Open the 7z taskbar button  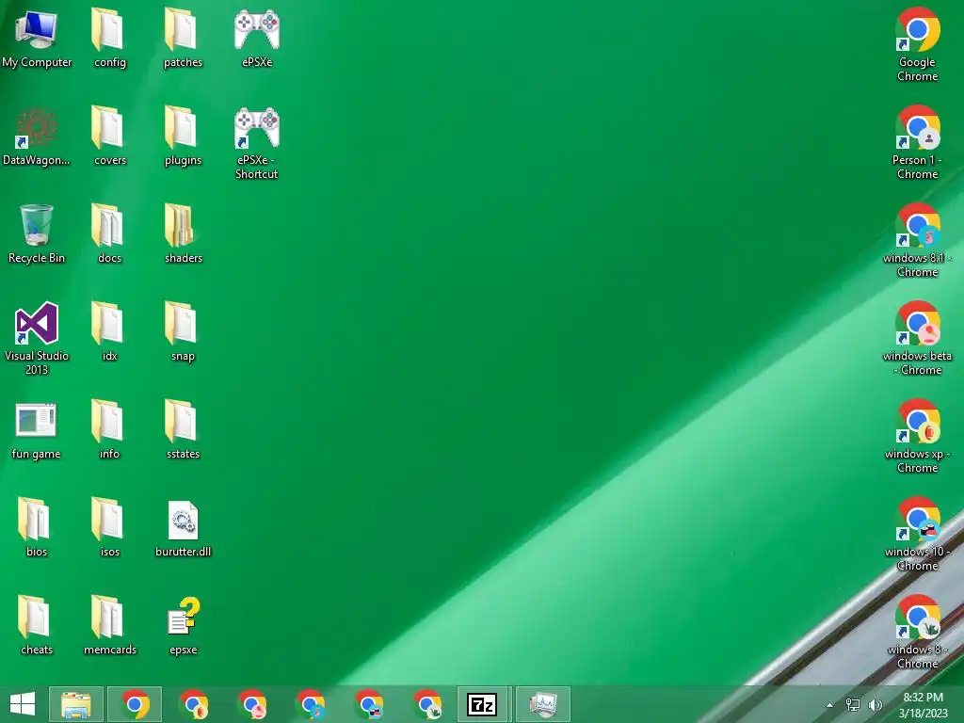pos(482,704)
